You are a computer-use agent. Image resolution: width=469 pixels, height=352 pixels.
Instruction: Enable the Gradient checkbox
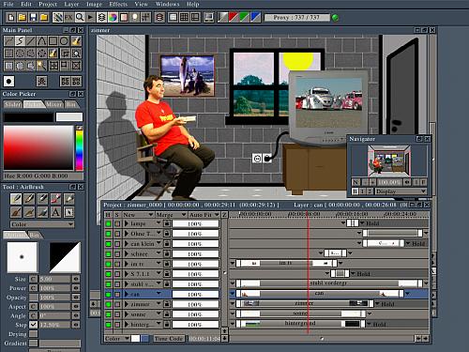point(34,344)
